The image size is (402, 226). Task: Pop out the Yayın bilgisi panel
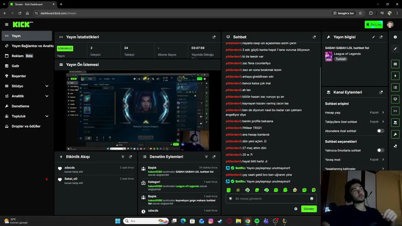[381, 37]
